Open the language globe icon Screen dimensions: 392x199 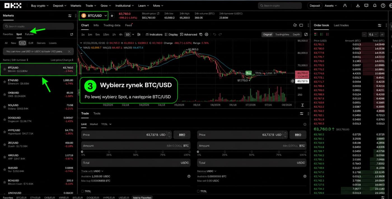click(x=390, y=6)
